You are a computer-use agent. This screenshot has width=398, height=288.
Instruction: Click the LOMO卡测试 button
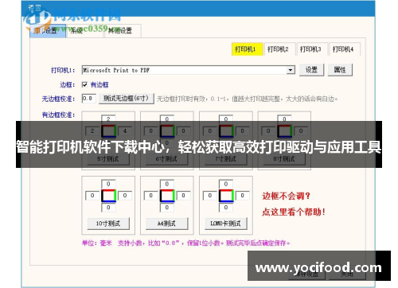pos(226,224)
